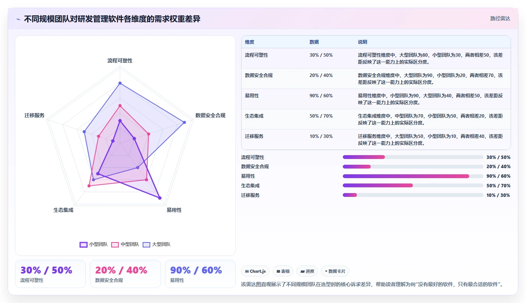This screenshot has width=526, height=303.
Task: Click the 数据安全合规 progress bar
Action: pos(413,167)
